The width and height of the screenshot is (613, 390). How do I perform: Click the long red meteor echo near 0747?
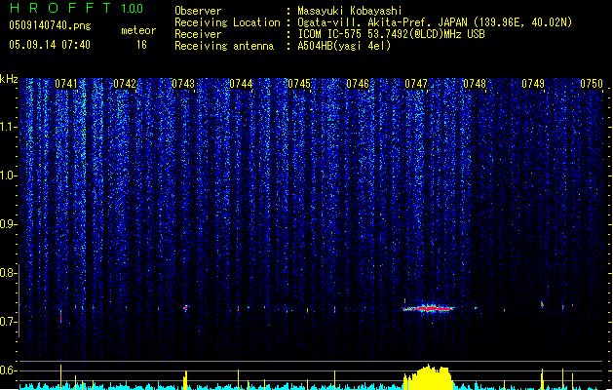[429, 309]
